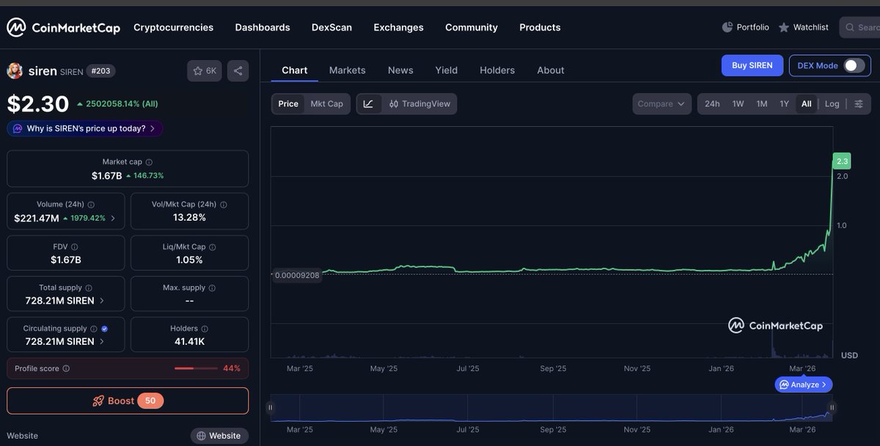Set chart range to 1M
The width and height of the screenshot is (880, 446).
762,104
